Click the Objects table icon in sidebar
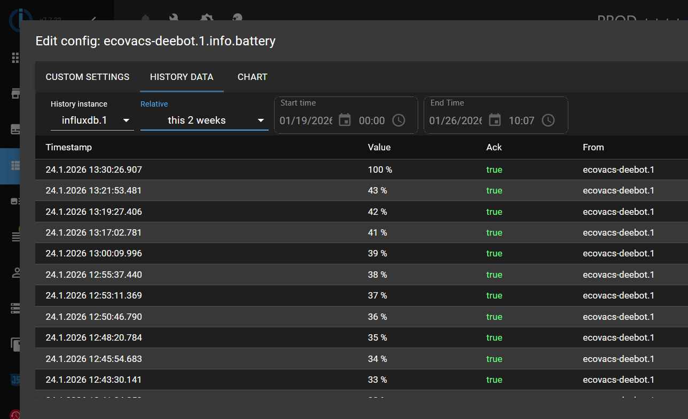 click(15, 166)
